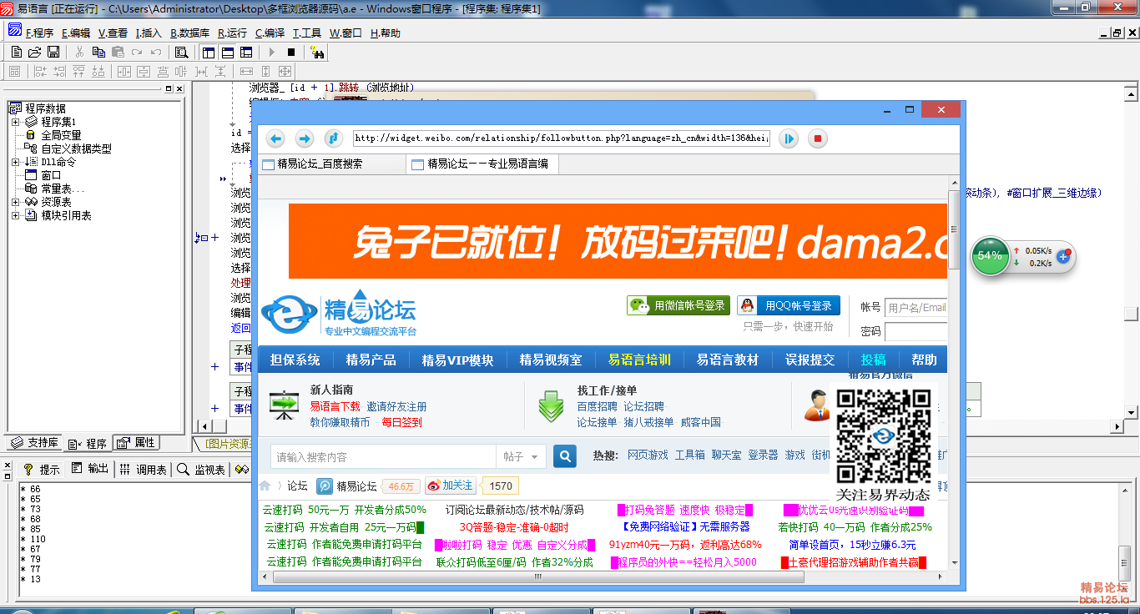Screen dimensions: 1140x614
Task: Open the F.程序 menu
Action: (39, 33)
